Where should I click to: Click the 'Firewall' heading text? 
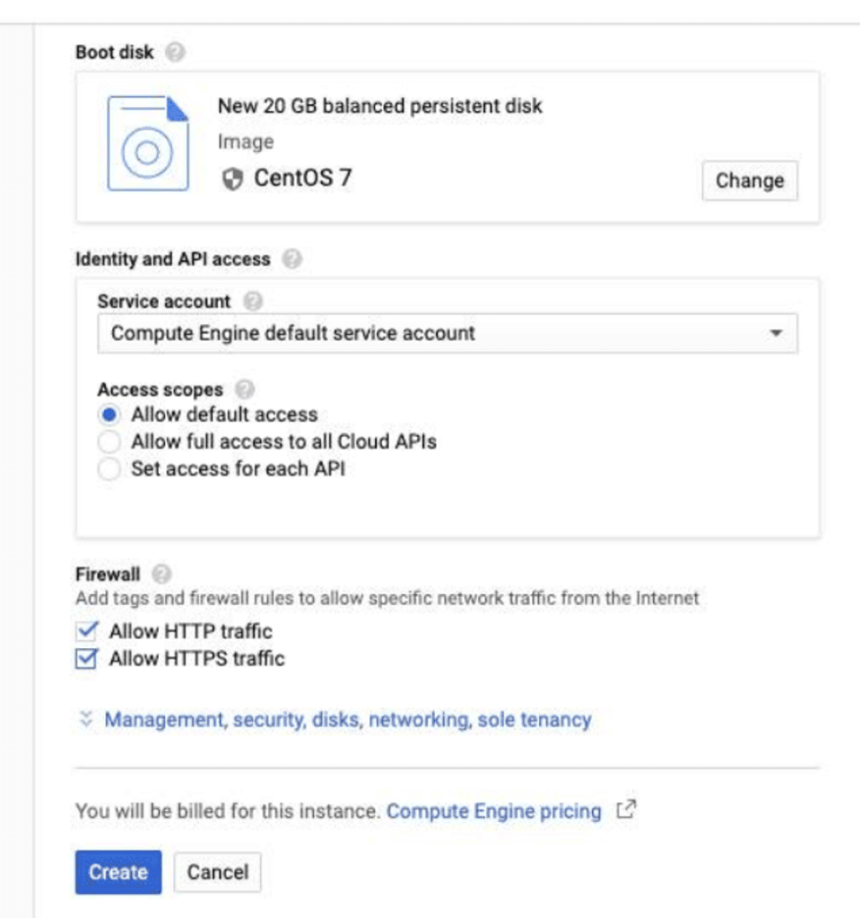[x=108, y=573]
